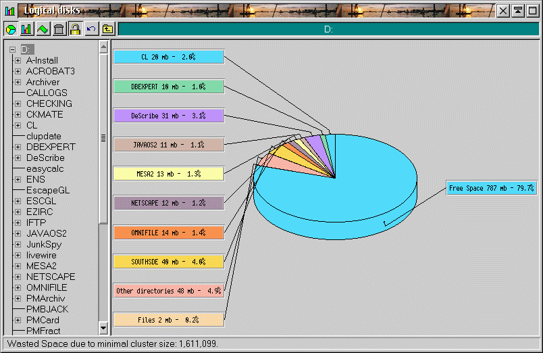This screenshot has width=543, height=353.
Task: Select the CALLOGS folder in tree
Action: 47,93
